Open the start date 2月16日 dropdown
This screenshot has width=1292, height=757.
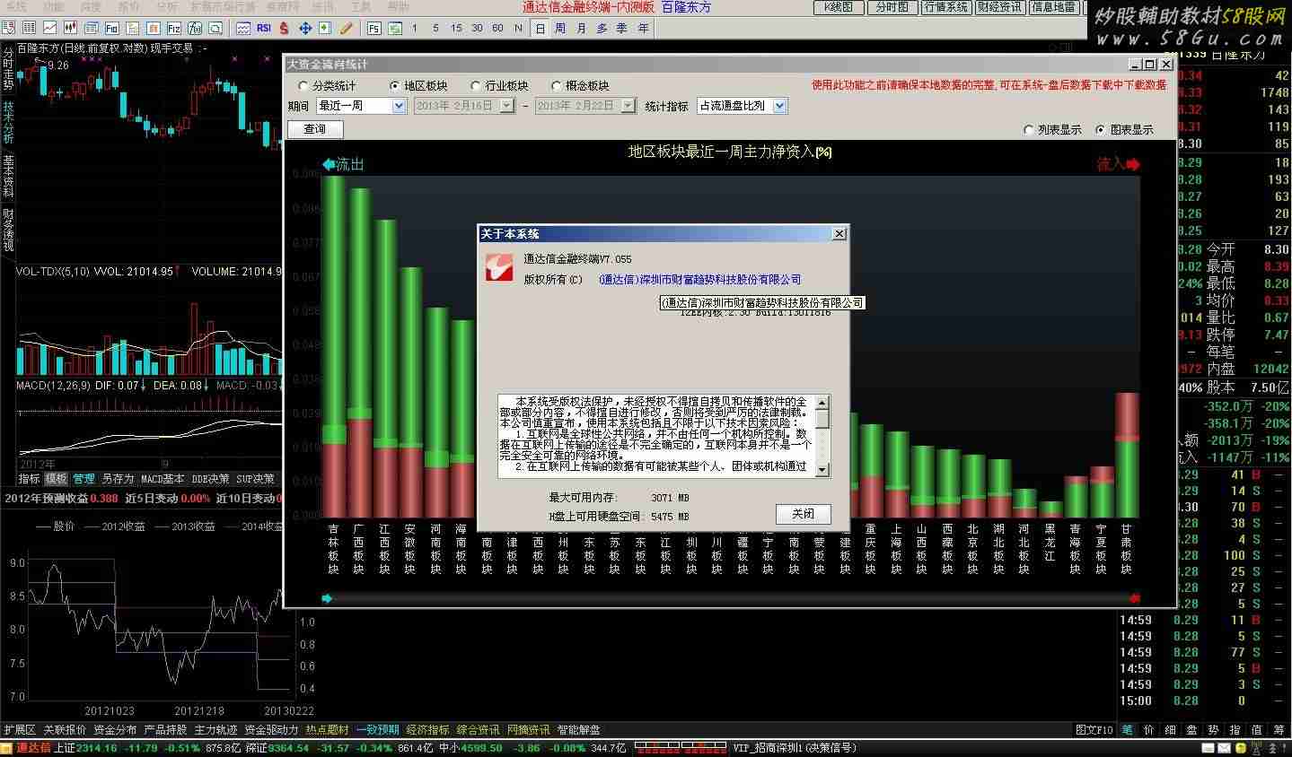tap(507, 106)
